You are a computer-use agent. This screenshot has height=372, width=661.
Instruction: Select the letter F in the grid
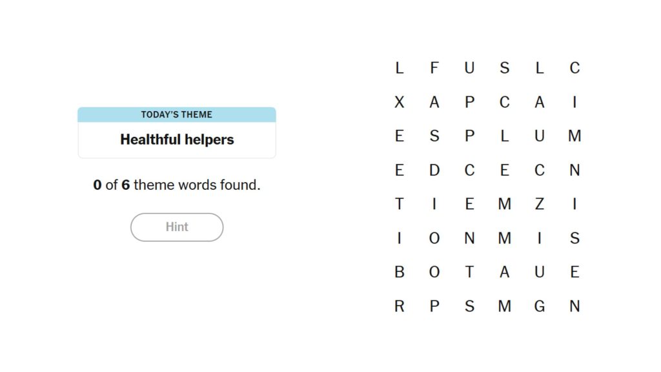(x=434, y=67)
